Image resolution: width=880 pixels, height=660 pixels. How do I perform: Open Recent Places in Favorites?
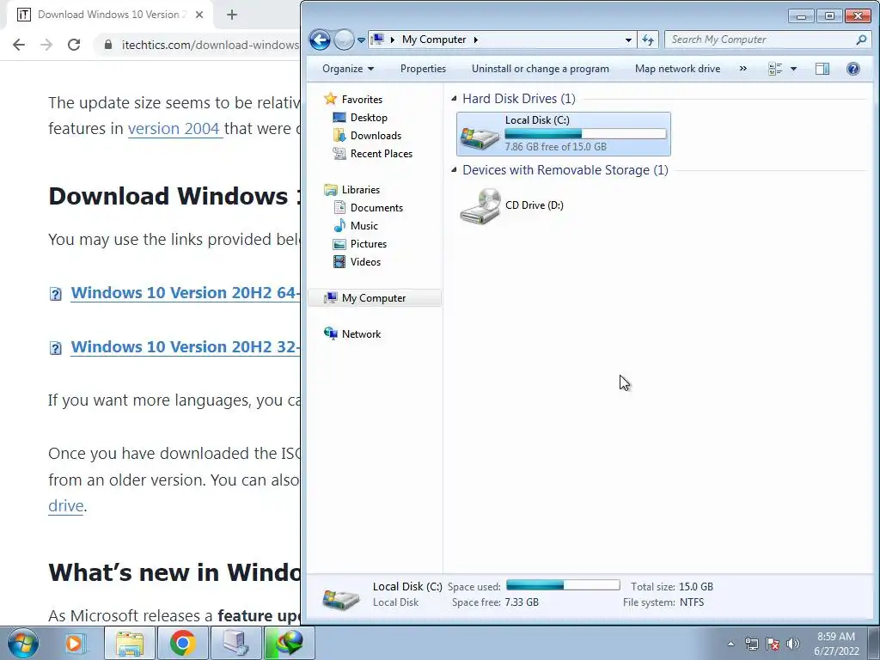pos(381,153)
